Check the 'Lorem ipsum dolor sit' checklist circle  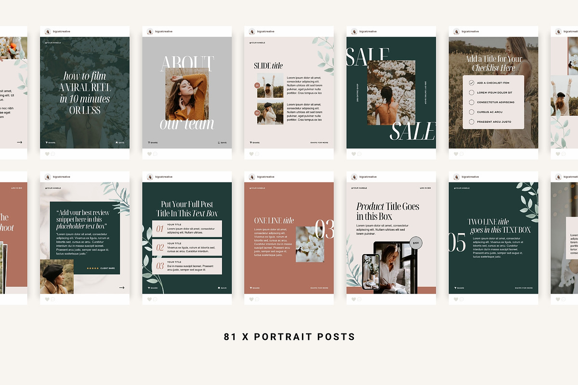point(471,92)
